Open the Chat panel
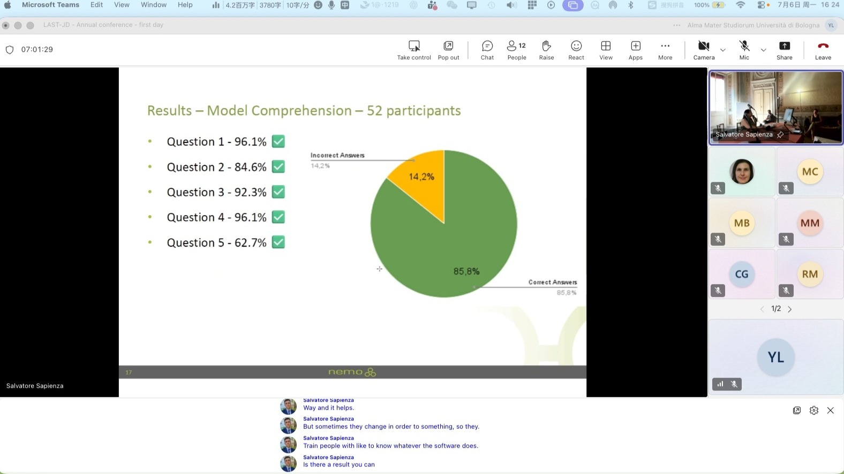This screenshot has height=474, width=844. click(487, 50)
